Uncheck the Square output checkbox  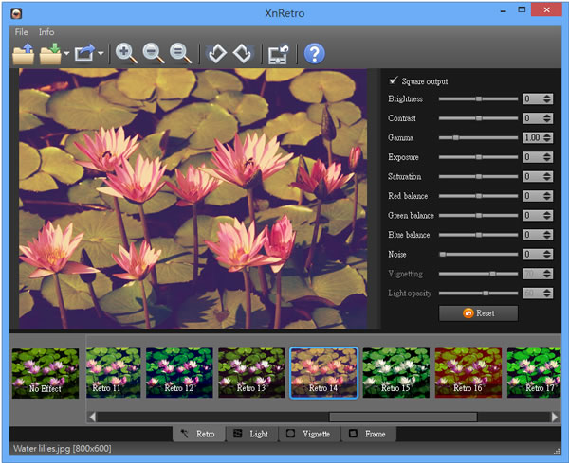click(x=394, y=81)
